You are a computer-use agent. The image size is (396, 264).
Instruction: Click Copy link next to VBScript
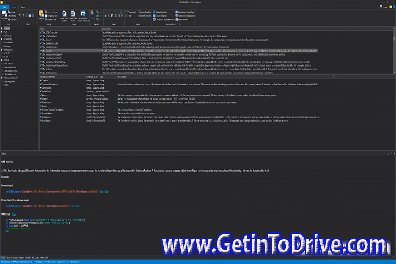14,215
